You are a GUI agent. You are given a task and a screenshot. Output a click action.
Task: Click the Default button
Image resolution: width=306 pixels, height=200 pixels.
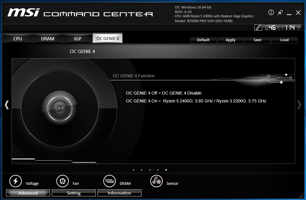coord(203,40)
